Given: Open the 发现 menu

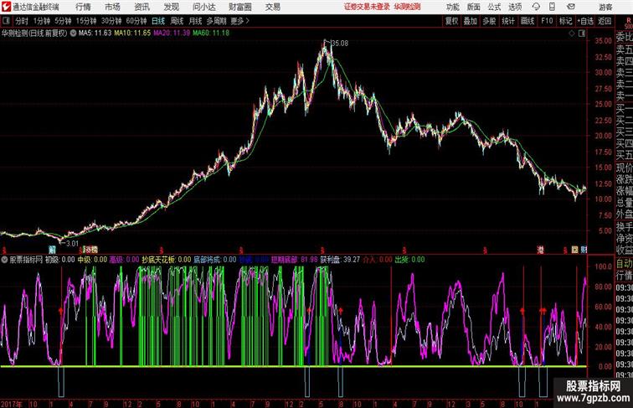Looking at the screenshot, I should coord(171,7).
